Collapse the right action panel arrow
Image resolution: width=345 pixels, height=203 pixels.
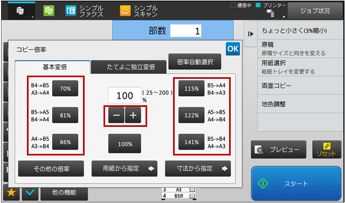pos(251,34)
